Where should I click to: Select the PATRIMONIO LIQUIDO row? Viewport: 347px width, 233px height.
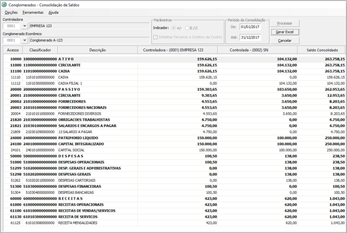(x=174, y=138)
